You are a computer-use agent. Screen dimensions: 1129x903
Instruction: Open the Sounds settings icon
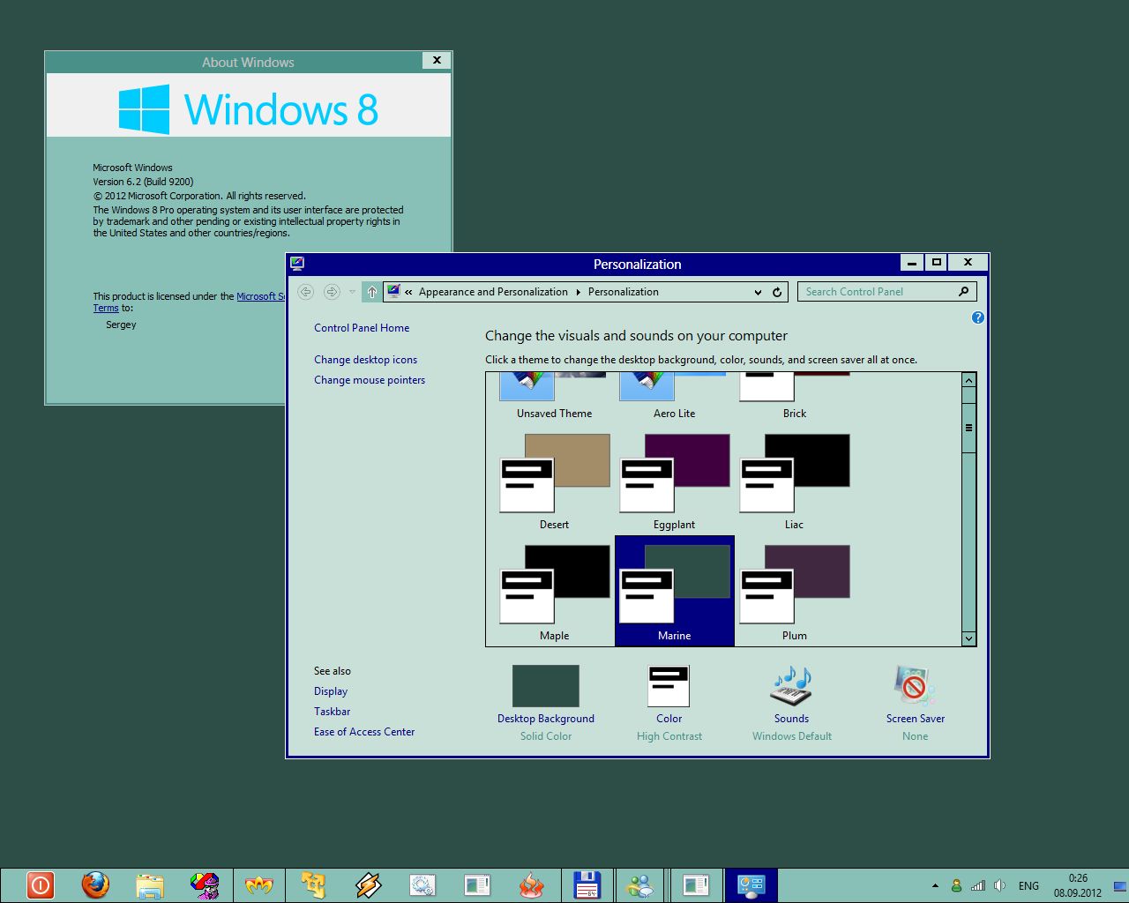click(x=791, y=687)
